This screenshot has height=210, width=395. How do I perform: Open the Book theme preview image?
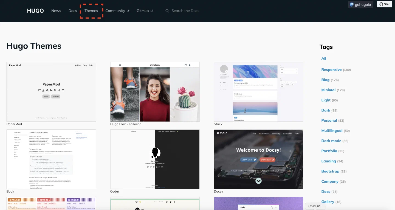51,159
